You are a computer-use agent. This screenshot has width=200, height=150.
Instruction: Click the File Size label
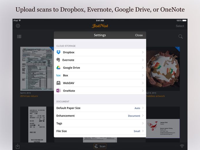[x=61, y=131]
